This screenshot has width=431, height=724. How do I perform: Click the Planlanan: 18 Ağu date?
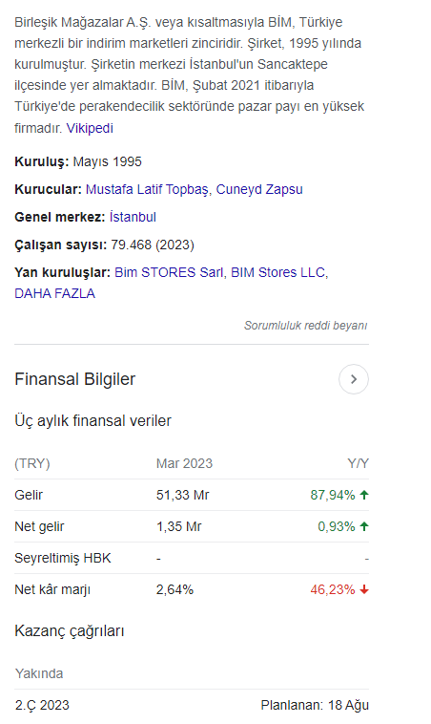click(315, 706)
